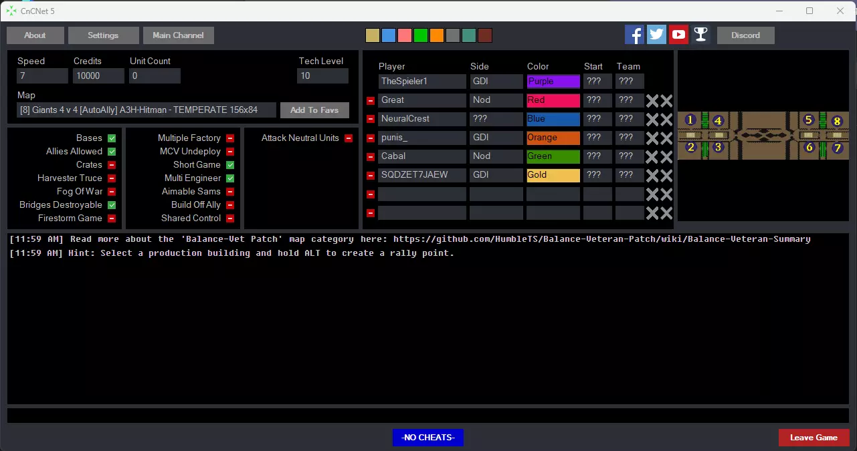Screen dimensions: 857x451
Task: Toggle the Bases checkbox
Action: [112, 138]
